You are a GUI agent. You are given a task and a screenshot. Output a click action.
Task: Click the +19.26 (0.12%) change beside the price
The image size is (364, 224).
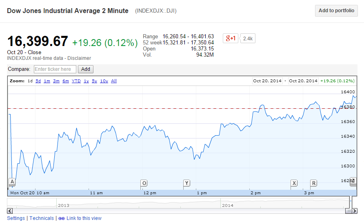pos(105,43)
